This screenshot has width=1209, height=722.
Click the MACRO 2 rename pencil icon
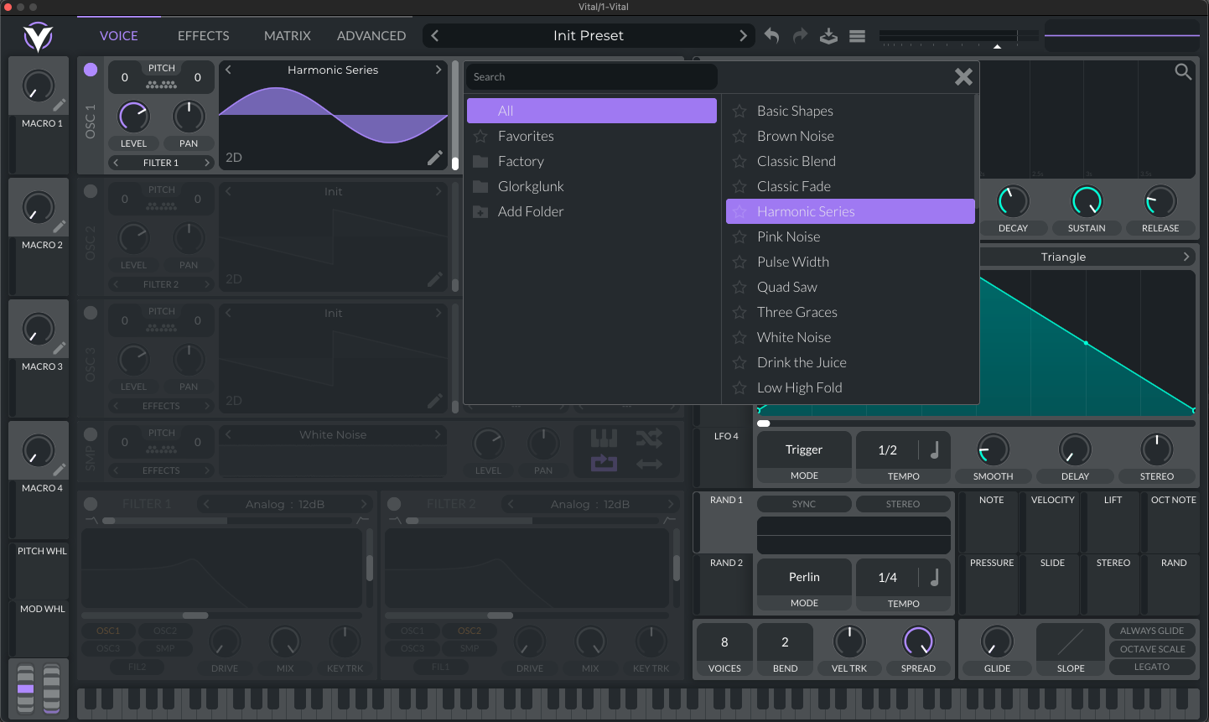click(x=60, y=226)
